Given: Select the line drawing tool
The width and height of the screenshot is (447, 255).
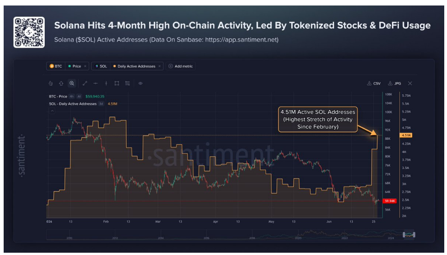Looking at the screenshot, I should pyautogui.click(x=85, y=83).
